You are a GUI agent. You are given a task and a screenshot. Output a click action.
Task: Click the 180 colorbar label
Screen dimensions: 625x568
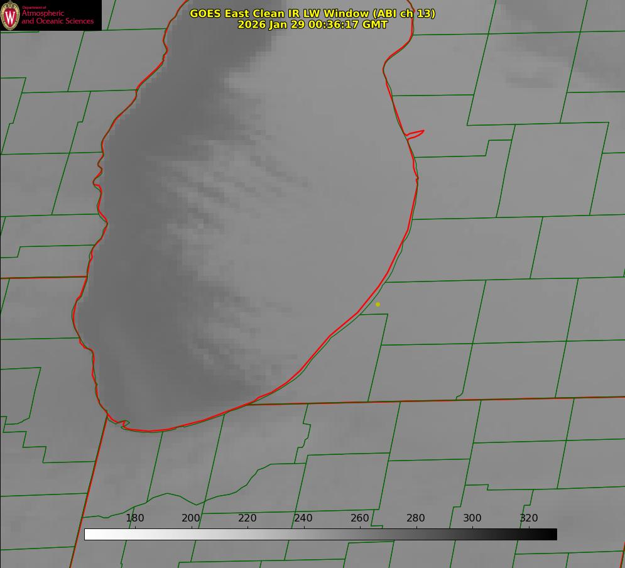tap(135, 518)
